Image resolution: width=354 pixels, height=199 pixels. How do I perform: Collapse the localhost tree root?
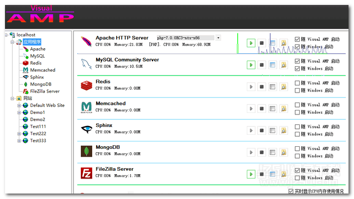click(x=6, y=35)
